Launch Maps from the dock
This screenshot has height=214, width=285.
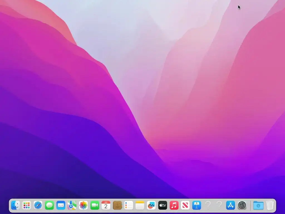[x=72, y=205]
